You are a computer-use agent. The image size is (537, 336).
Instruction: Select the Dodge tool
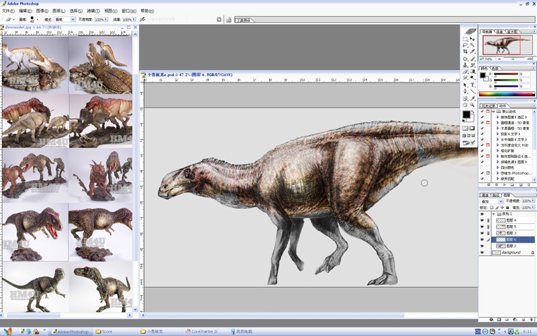point(473,77)
